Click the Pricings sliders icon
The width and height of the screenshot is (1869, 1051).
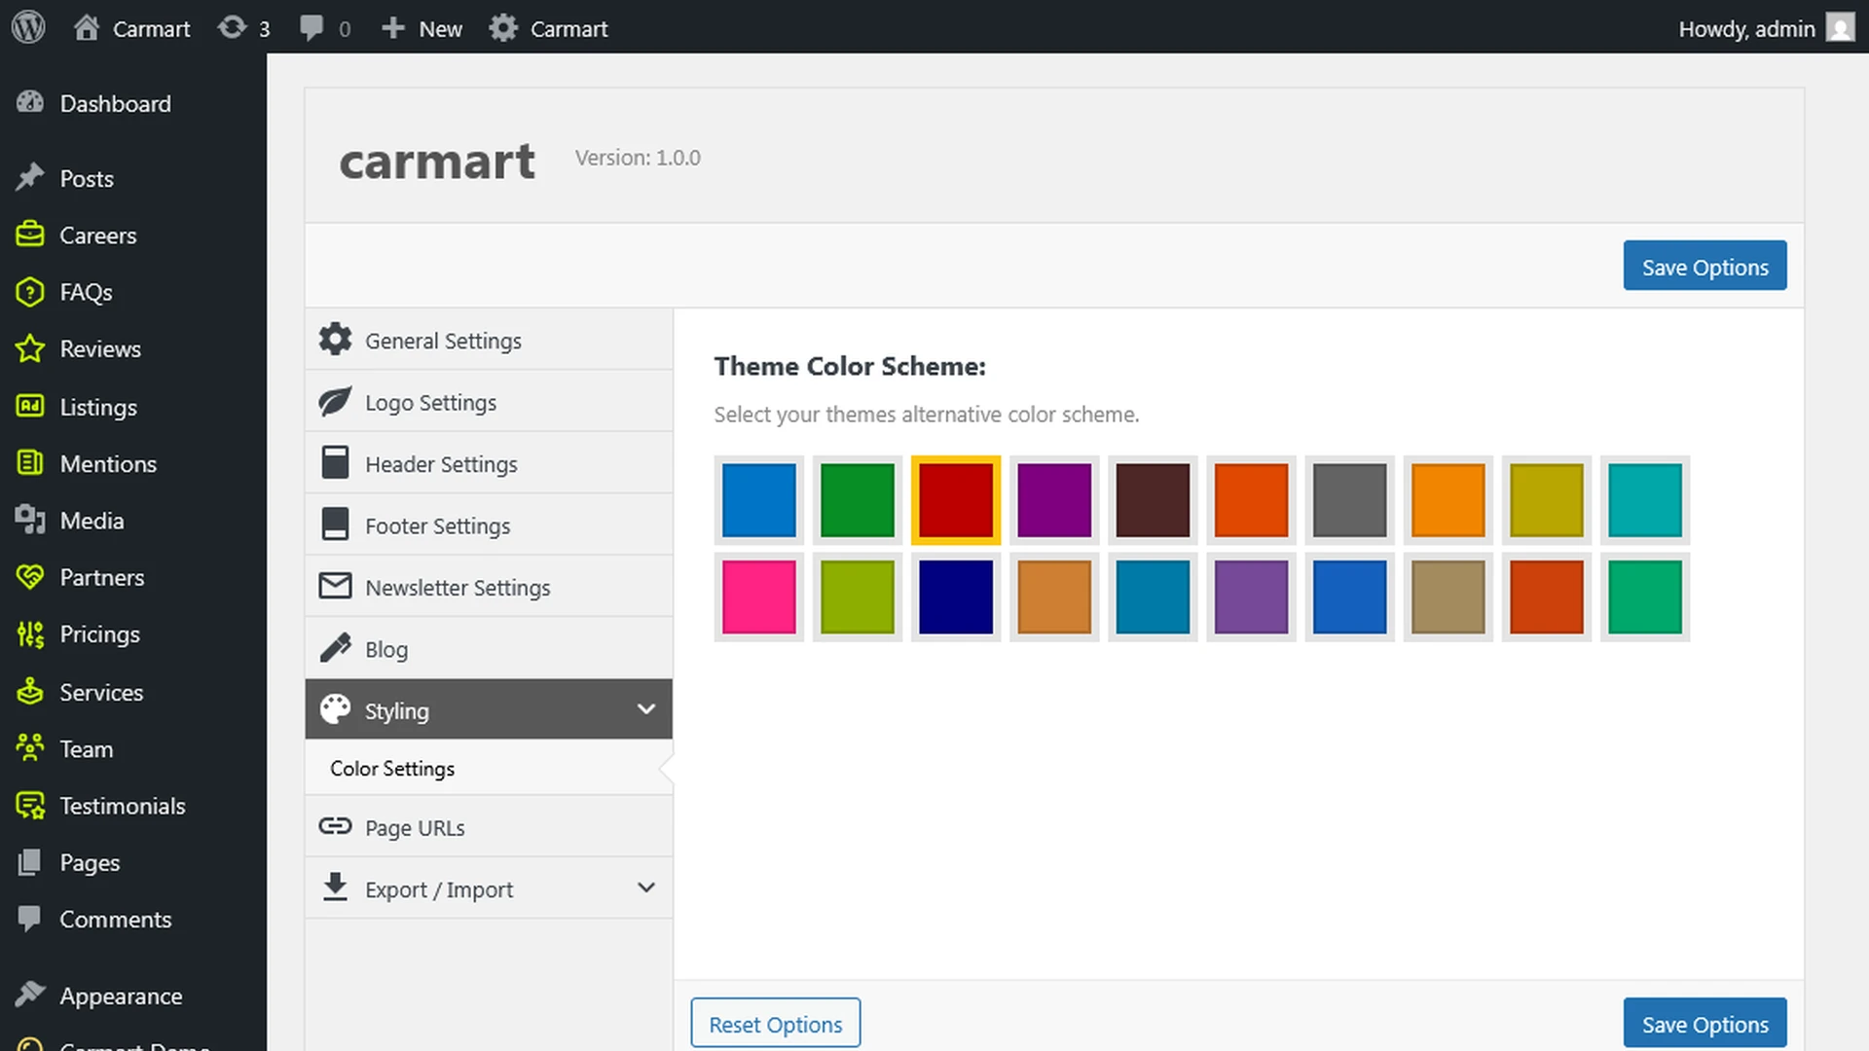pyautogui.click(x=30, y=634)
